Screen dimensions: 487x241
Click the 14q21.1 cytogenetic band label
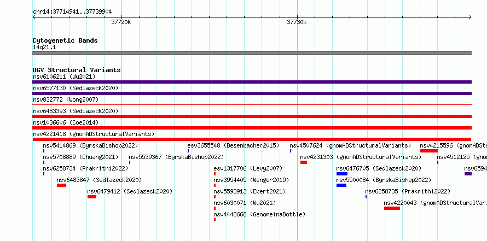[44, 48]
